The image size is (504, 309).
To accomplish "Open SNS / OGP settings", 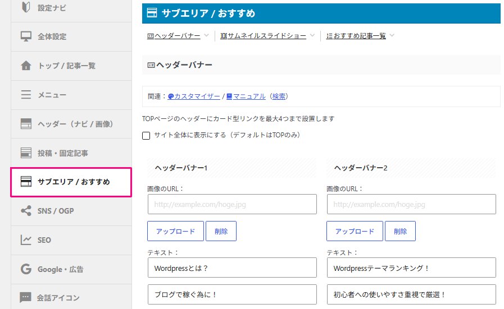I will coord(71,211).
